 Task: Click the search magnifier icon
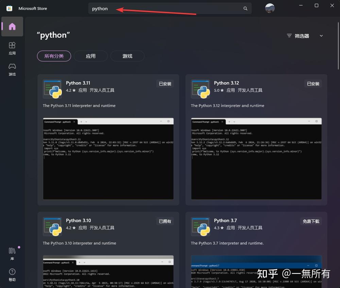[245, 8]
